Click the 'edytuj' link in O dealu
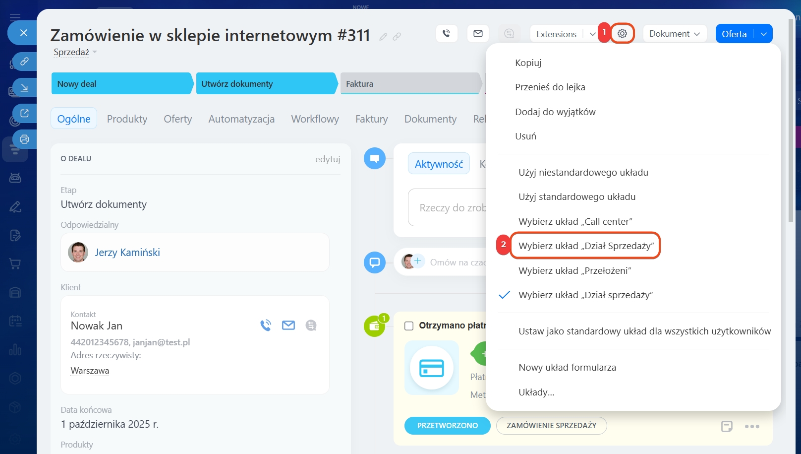Screen dimensions: 801x454 click(328, 159)
